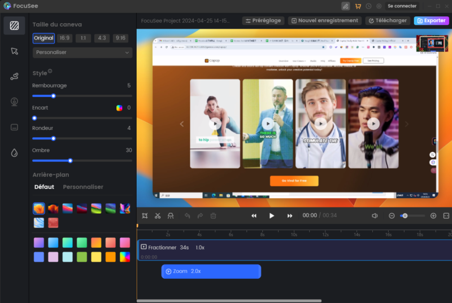Viewport: 452px width, 303px height.
Task: Select the red textured background thumbnail
Action: coord(53,223)
